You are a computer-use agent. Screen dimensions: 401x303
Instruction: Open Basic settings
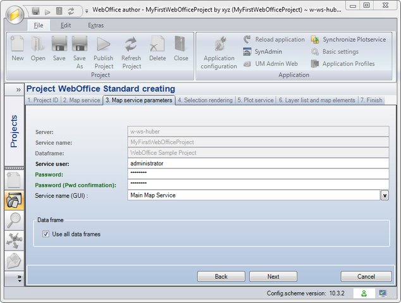(335, 51)
